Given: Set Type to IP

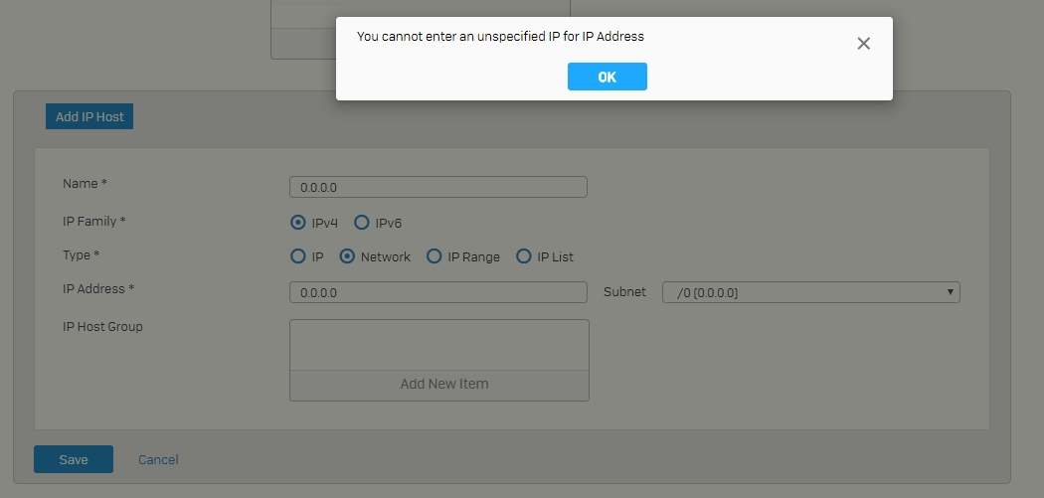Looking at the screenshot, I should (298, 256).
